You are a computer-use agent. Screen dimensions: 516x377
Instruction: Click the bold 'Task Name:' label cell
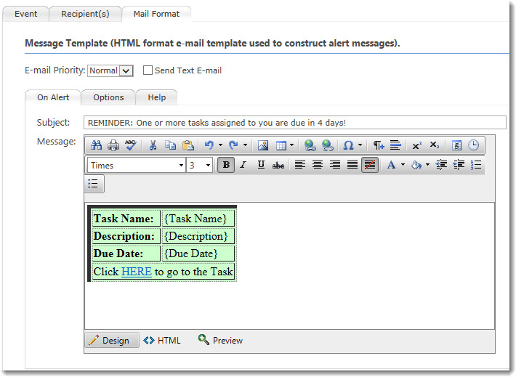pos(126,219)
